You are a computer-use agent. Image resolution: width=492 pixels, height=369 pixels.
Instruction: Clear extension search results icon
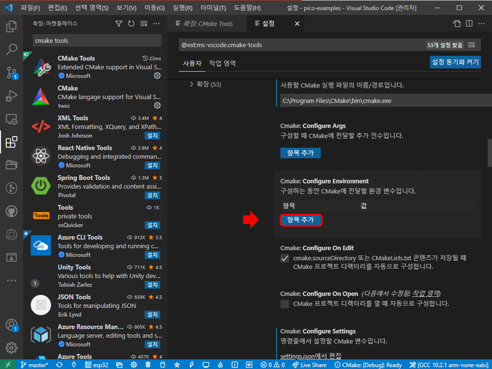(144, 23)
